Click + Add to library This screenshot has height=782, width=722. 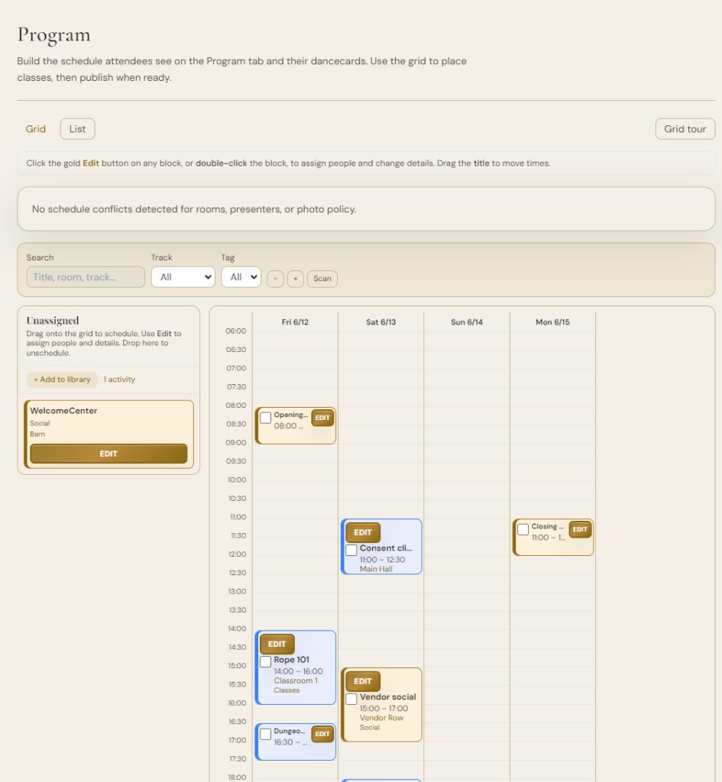[62, 380]
